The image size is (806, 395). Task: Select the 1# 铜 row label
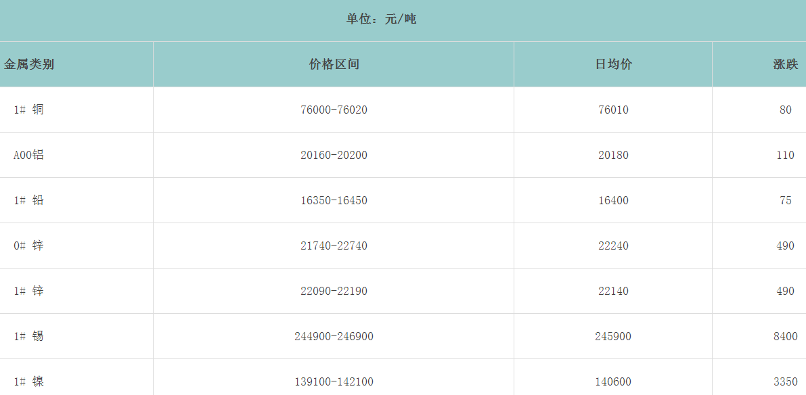(x=28, y=110)
